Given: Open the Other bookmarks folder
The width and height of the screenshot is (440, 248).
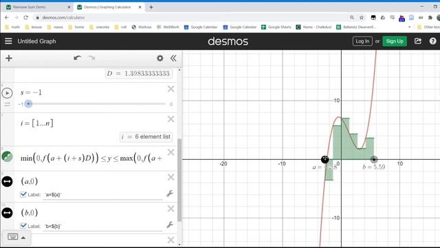Looking at the screenshot, I should pyautogui.click(x=428, y=27).
